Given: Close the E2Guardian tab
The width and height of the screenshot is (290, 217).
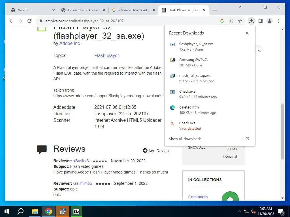Looking at the screenshot, I should pyautogui.click(x=104, y=10).
